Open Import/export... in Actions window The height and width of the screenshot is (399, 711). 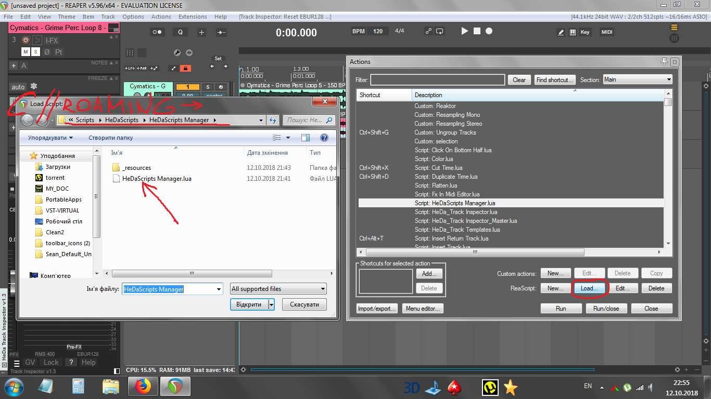pos(377,309)
